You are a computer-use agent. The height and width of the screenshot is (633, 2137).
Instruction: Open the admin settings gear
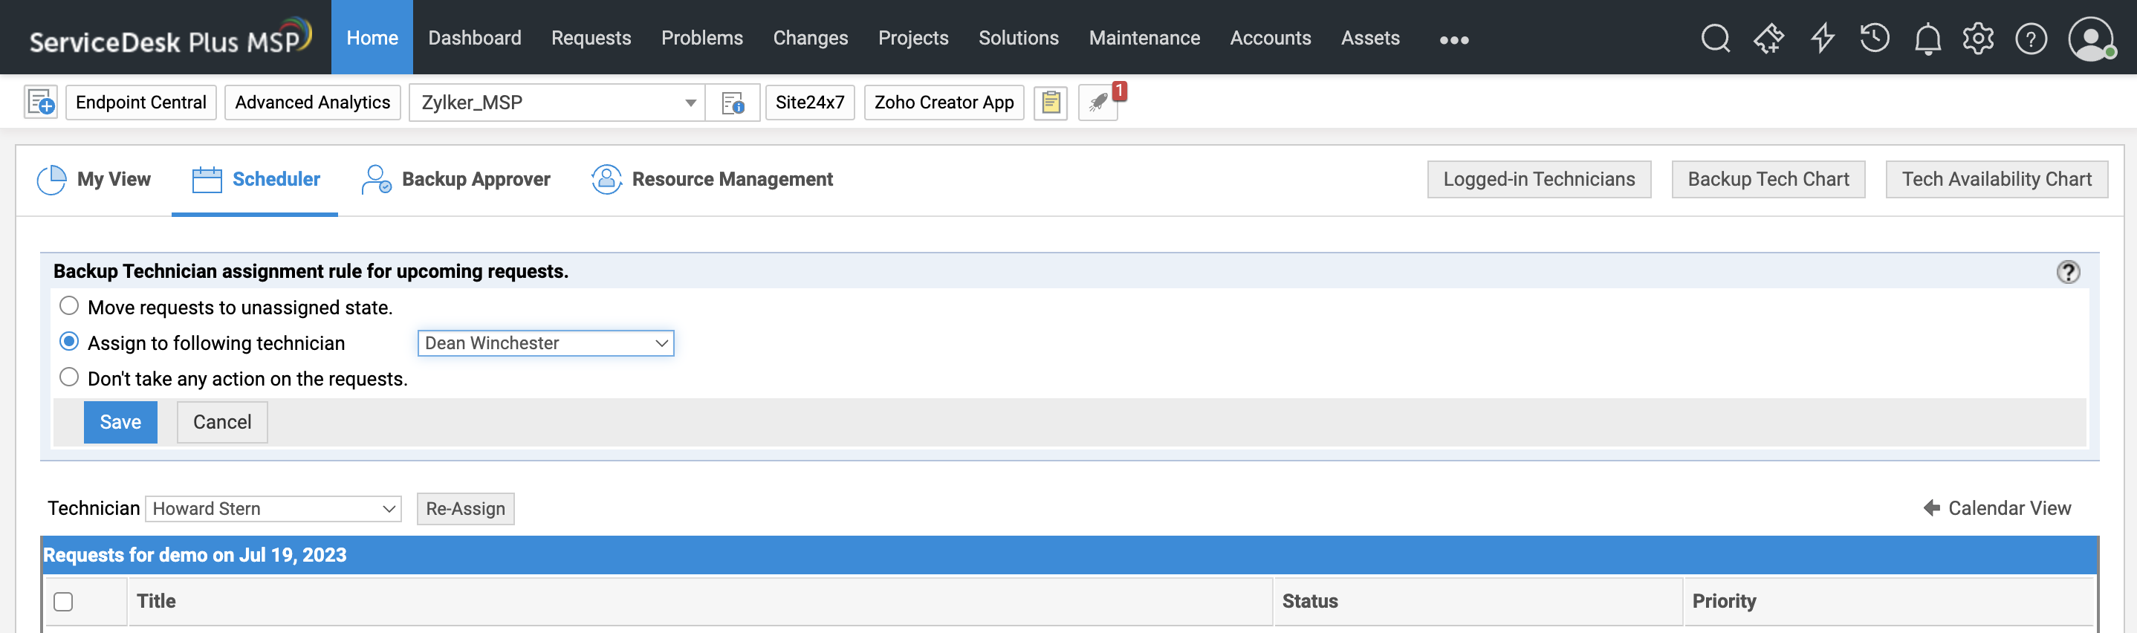[x=1979, y=38]
